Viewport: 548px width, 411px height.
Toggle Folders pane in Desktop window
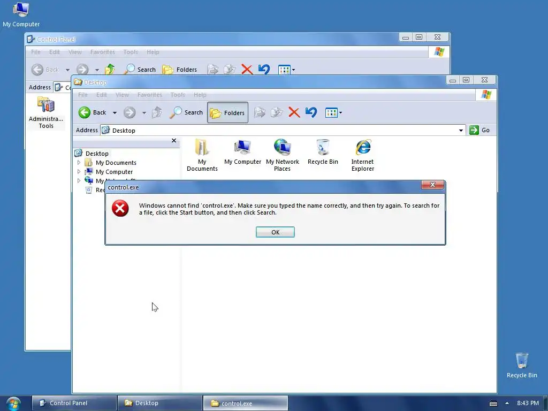coord(227,112)
